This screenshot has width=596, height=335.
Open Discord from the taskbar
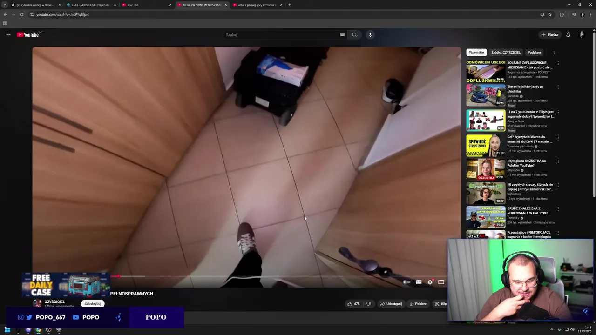[x=28, y=330]
